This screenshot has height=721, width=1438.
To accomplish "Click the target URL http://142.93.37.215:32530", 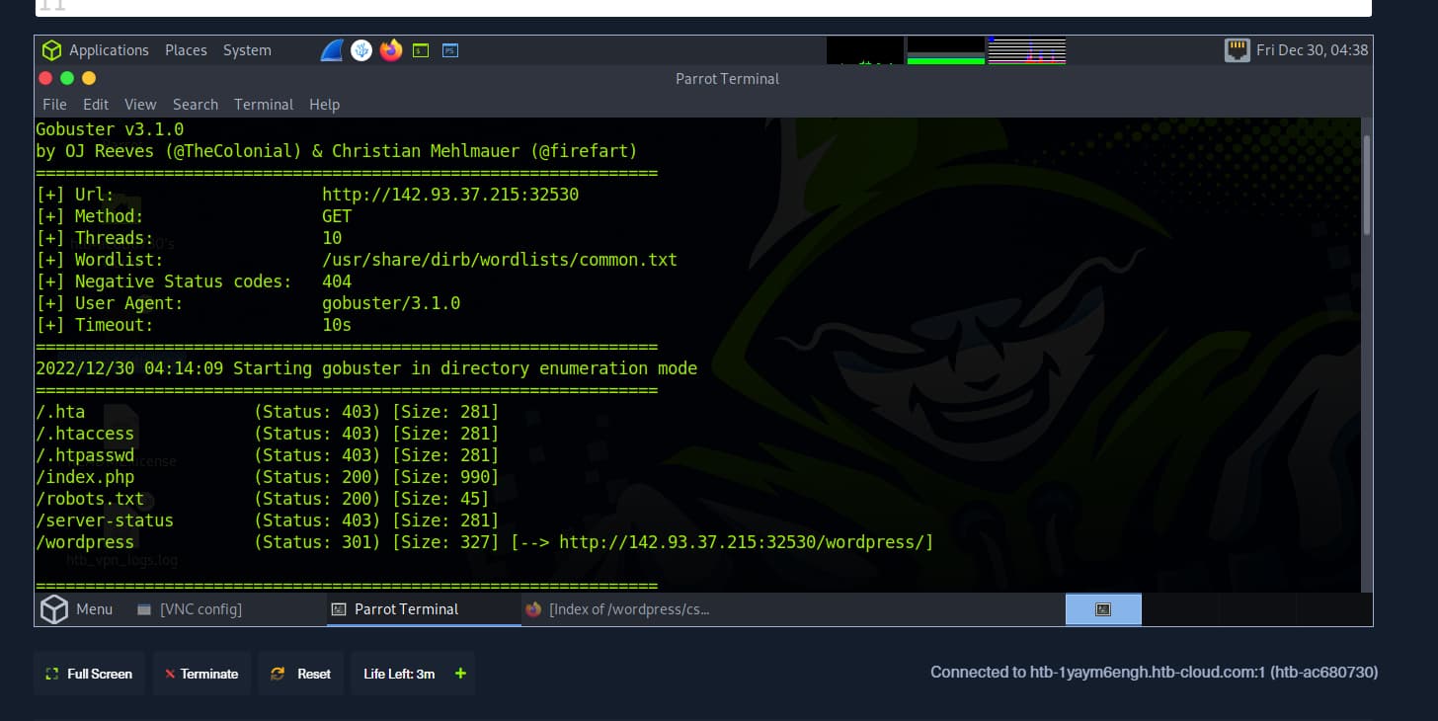I will click(x=450, y=195).
